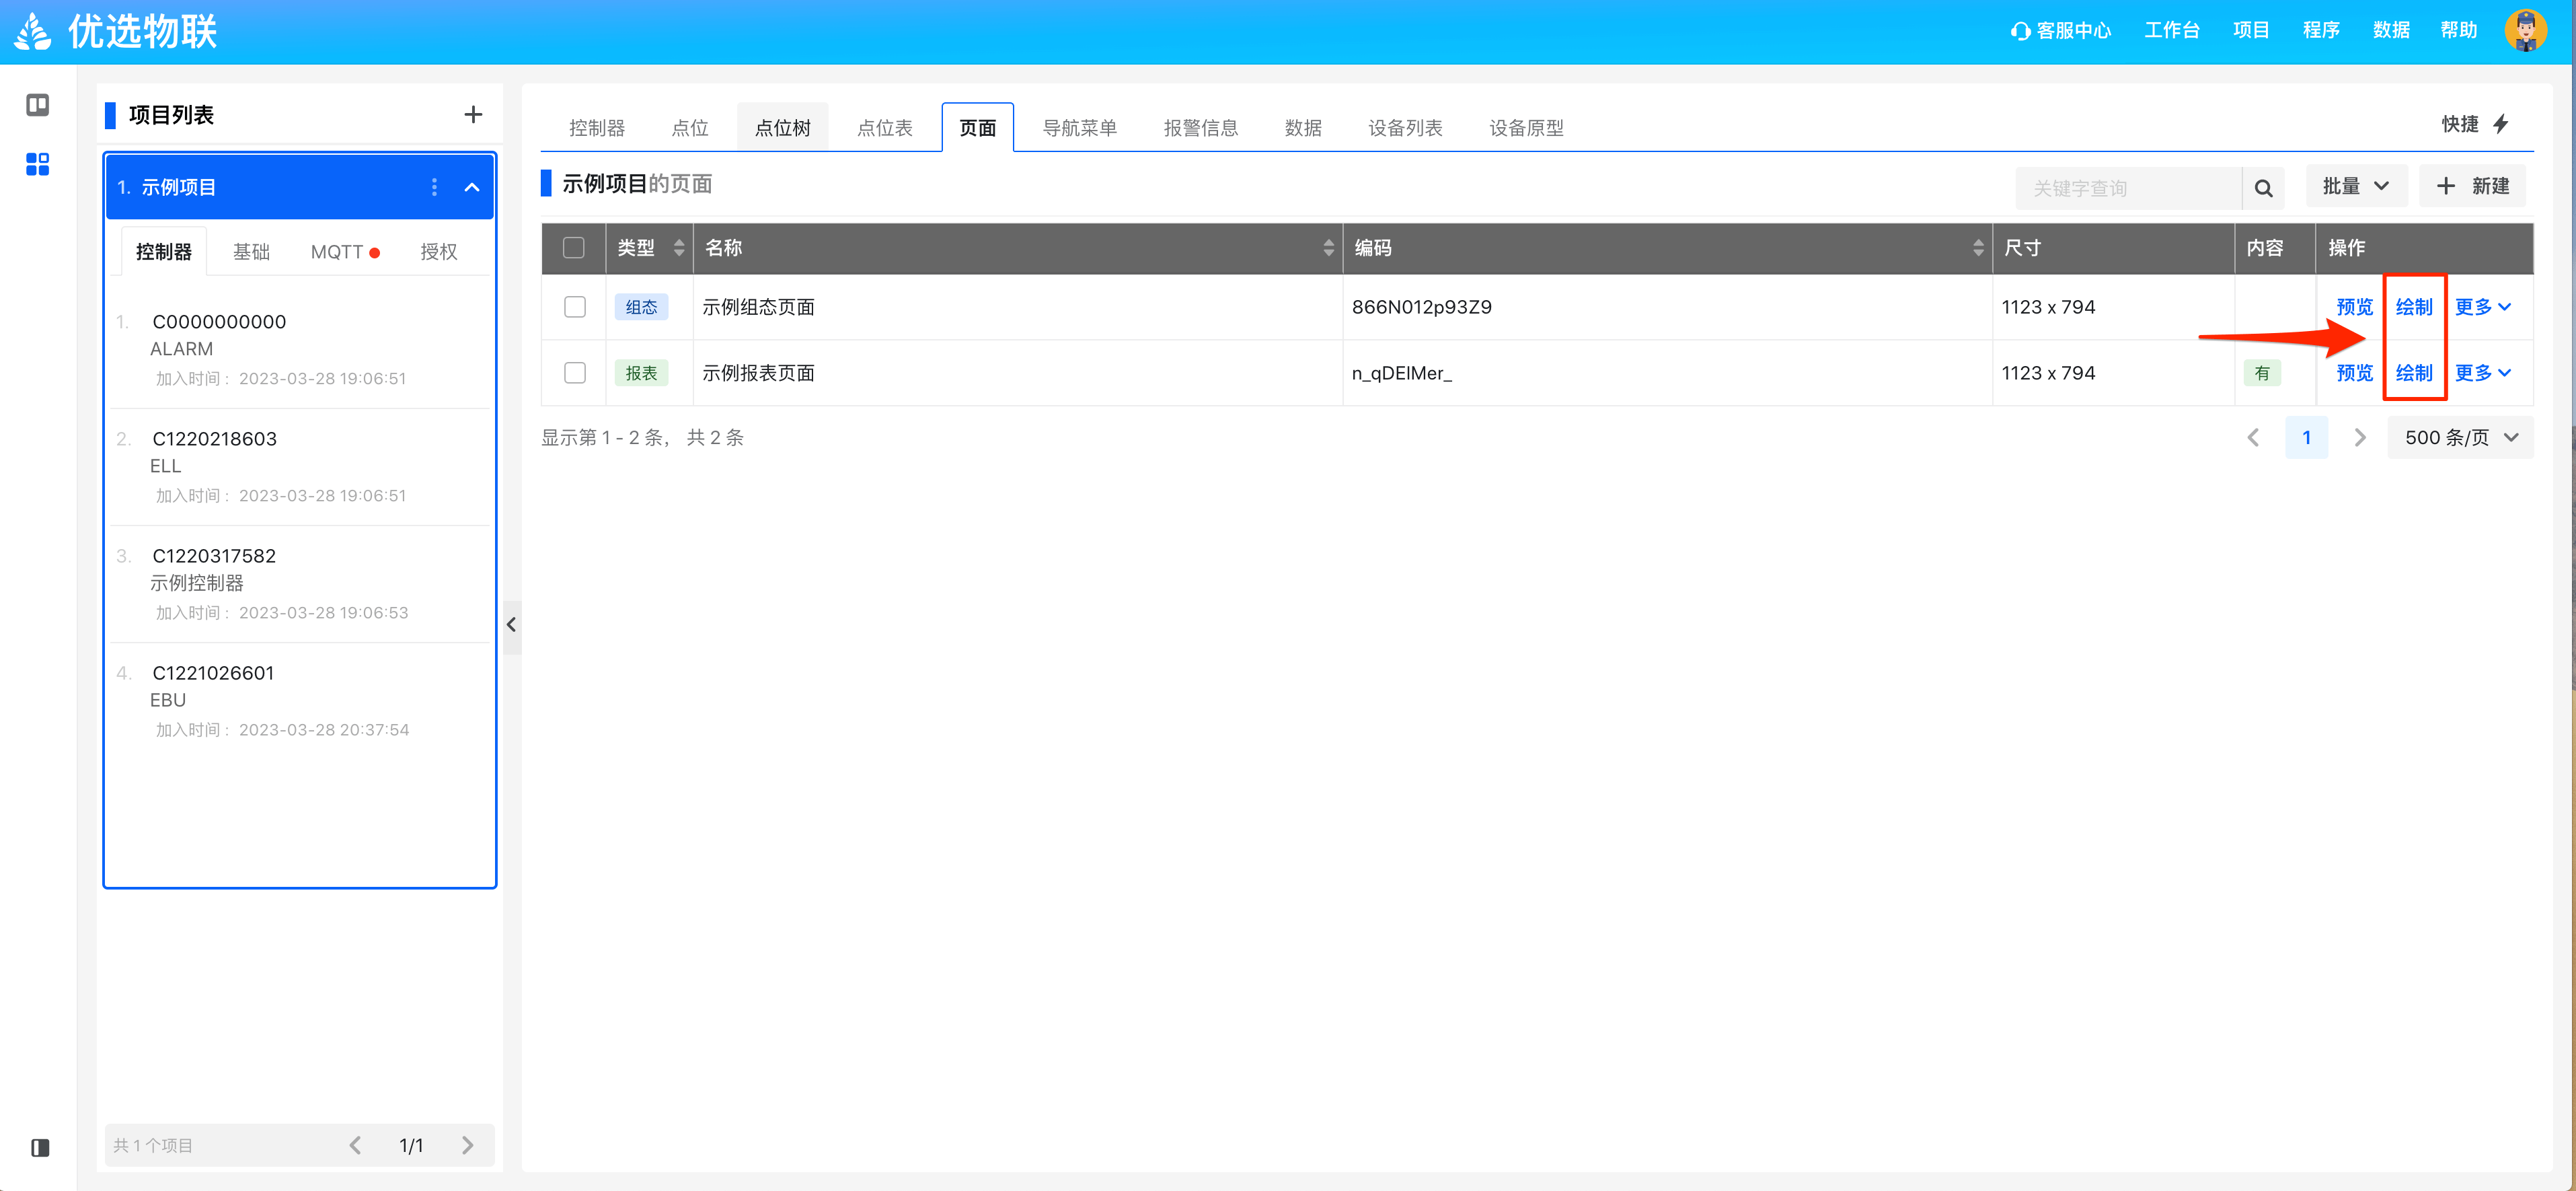Image resolution: width=2576 pixels, height=1191 pixels.
Task: Switch to the 点位树 tab
Action: click(783, 128)
